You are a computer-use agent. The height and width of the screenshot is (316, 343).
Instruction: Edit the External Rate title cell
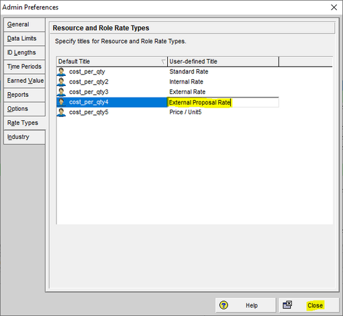pyautogui.click(x=223, y=92)
